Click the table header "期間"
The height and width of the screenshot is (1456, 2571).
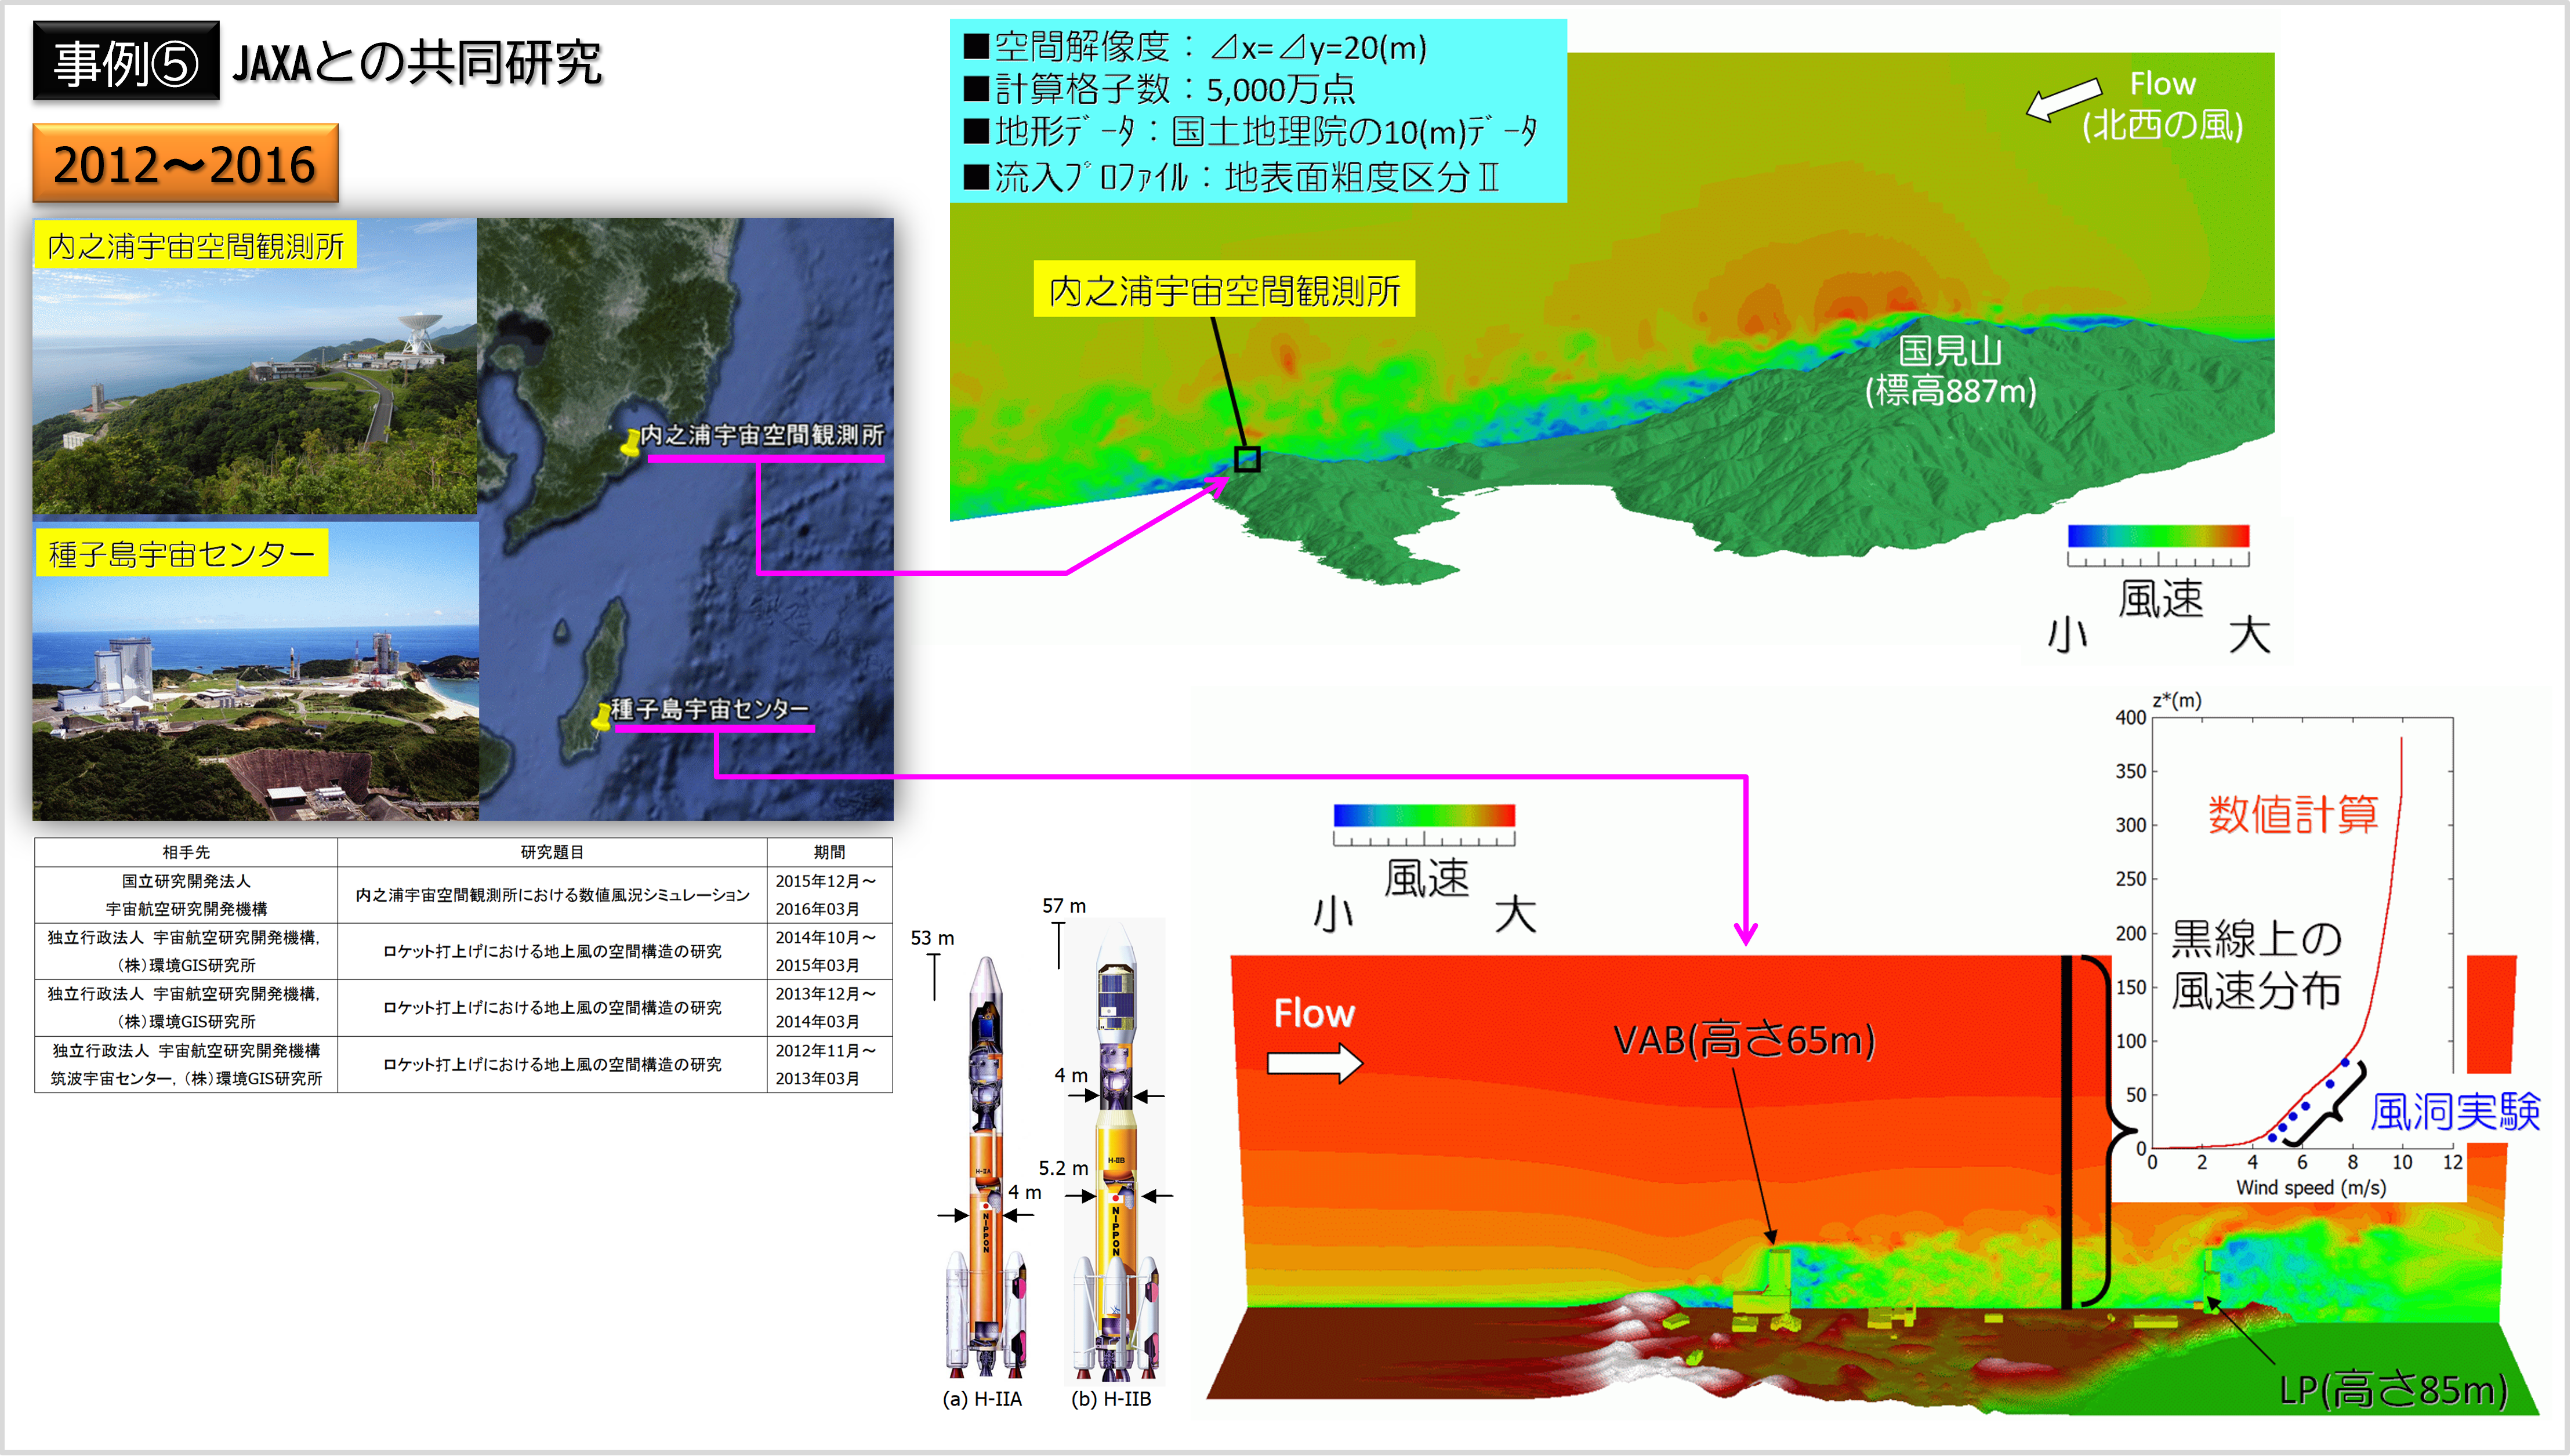click(829, 852)
